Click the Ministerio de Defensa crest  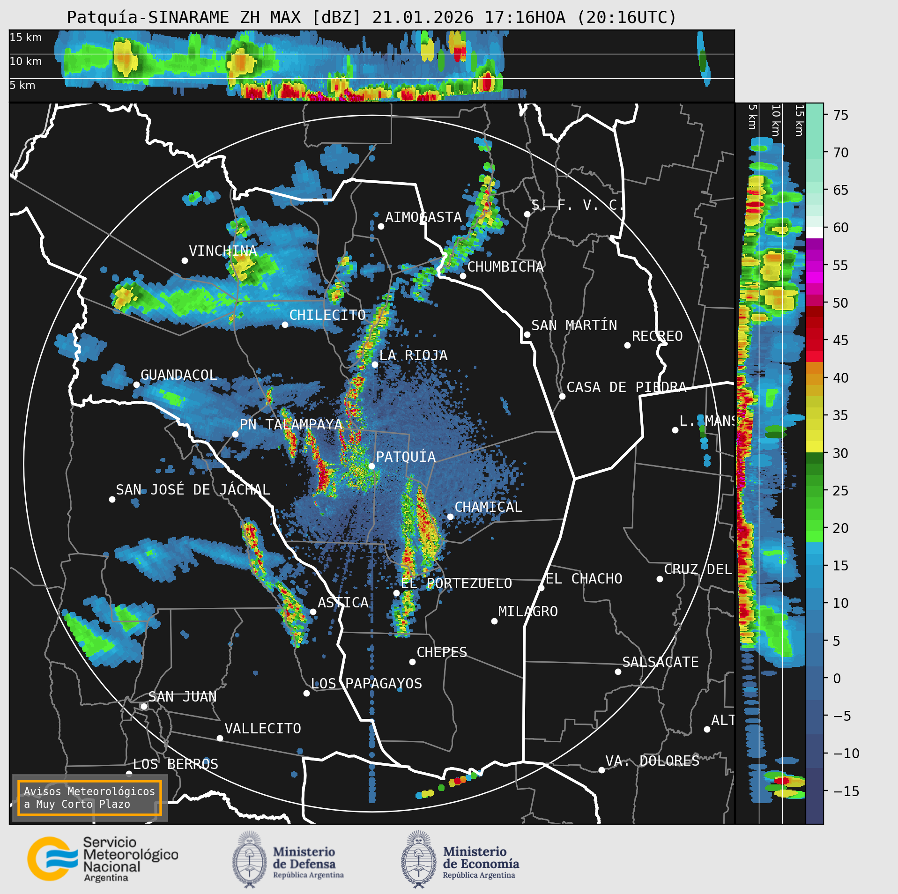[249, 860]
